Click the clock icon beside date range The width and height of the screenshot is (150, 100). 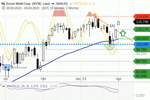pos(3,8)
